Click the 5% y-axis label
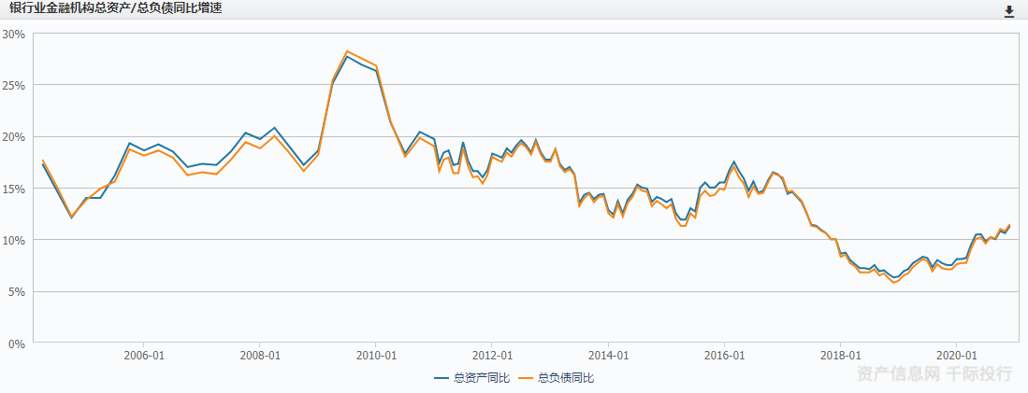The image size is (1028, 393). click(x=17, y=291)
